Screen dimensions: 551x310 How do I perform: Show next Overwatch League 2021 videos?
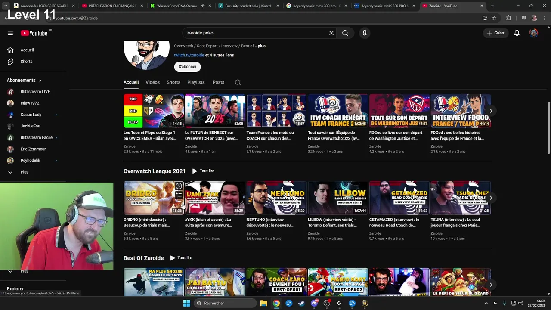tap(491, 198)
